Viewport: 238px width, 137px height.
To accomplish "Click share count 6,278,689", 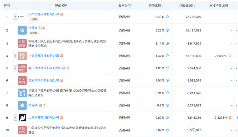I will pos(194,105).
